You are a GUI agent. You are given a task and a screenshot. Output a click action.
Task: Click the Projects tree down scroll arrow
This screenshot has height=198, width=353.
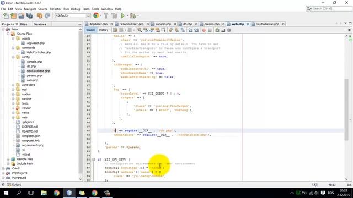click(81, 179)
